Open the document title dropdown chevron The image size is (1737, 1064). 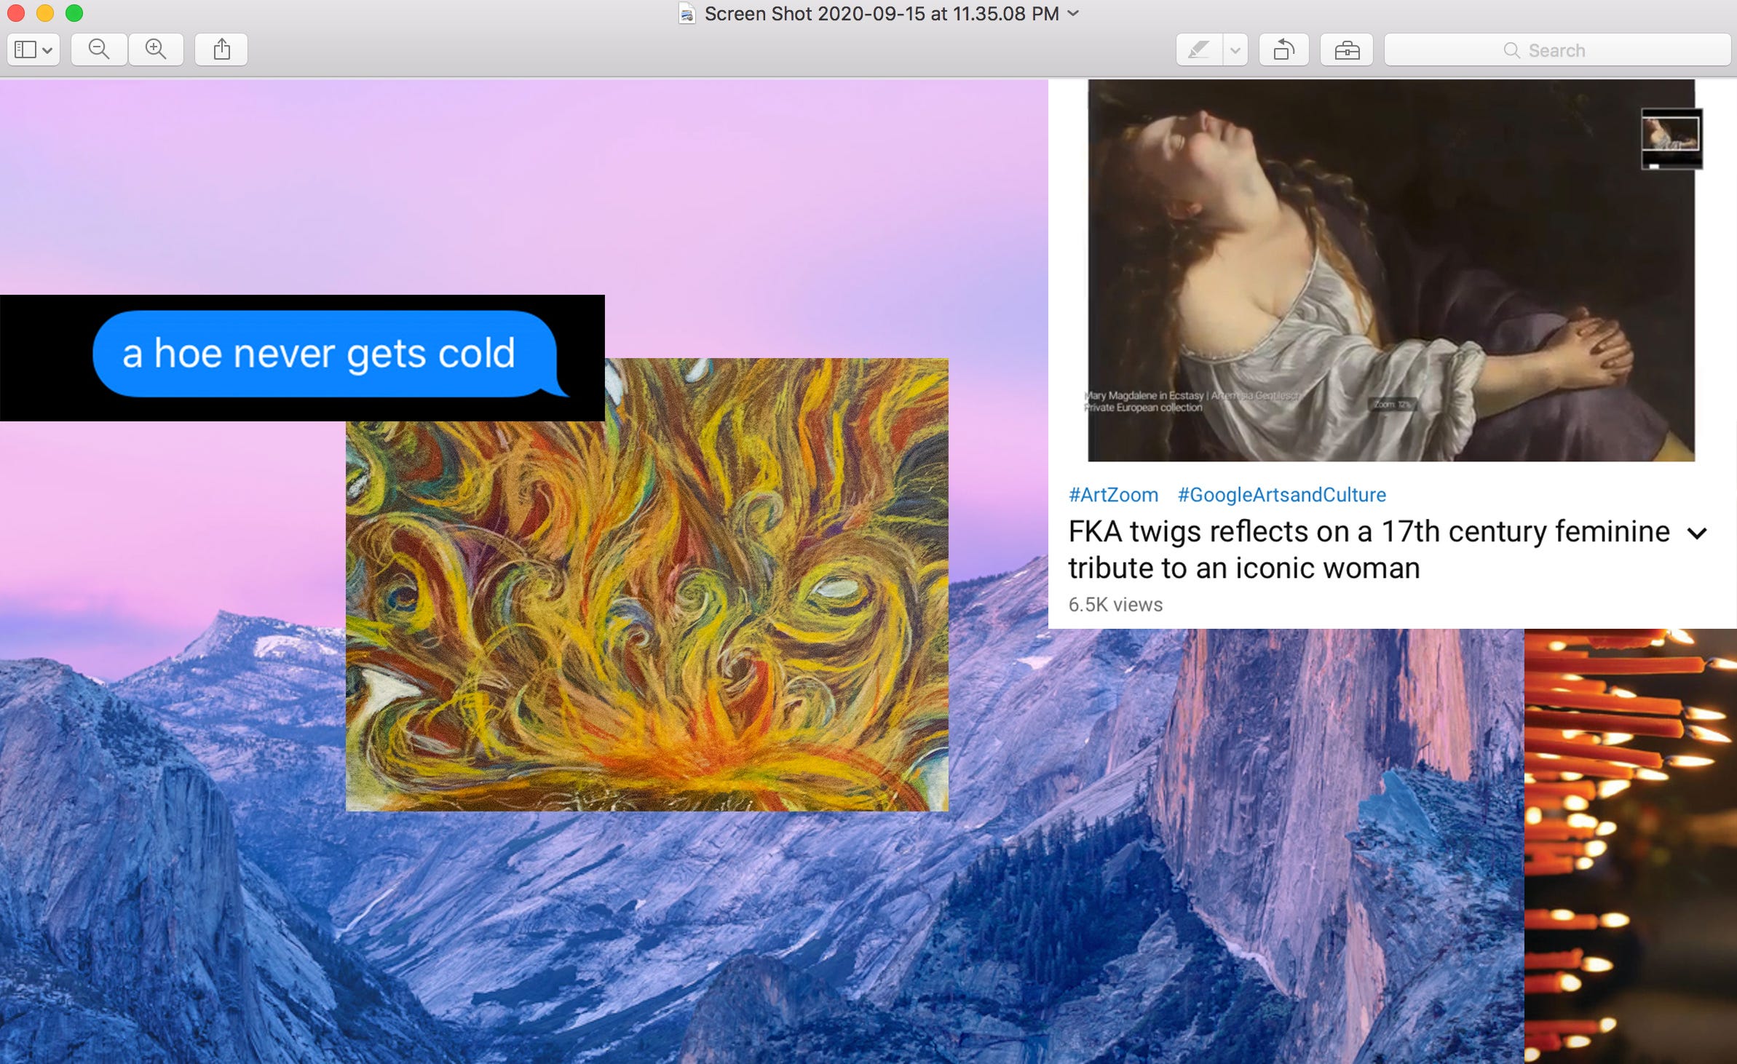pyautogui.click(x=1073, y=13)
